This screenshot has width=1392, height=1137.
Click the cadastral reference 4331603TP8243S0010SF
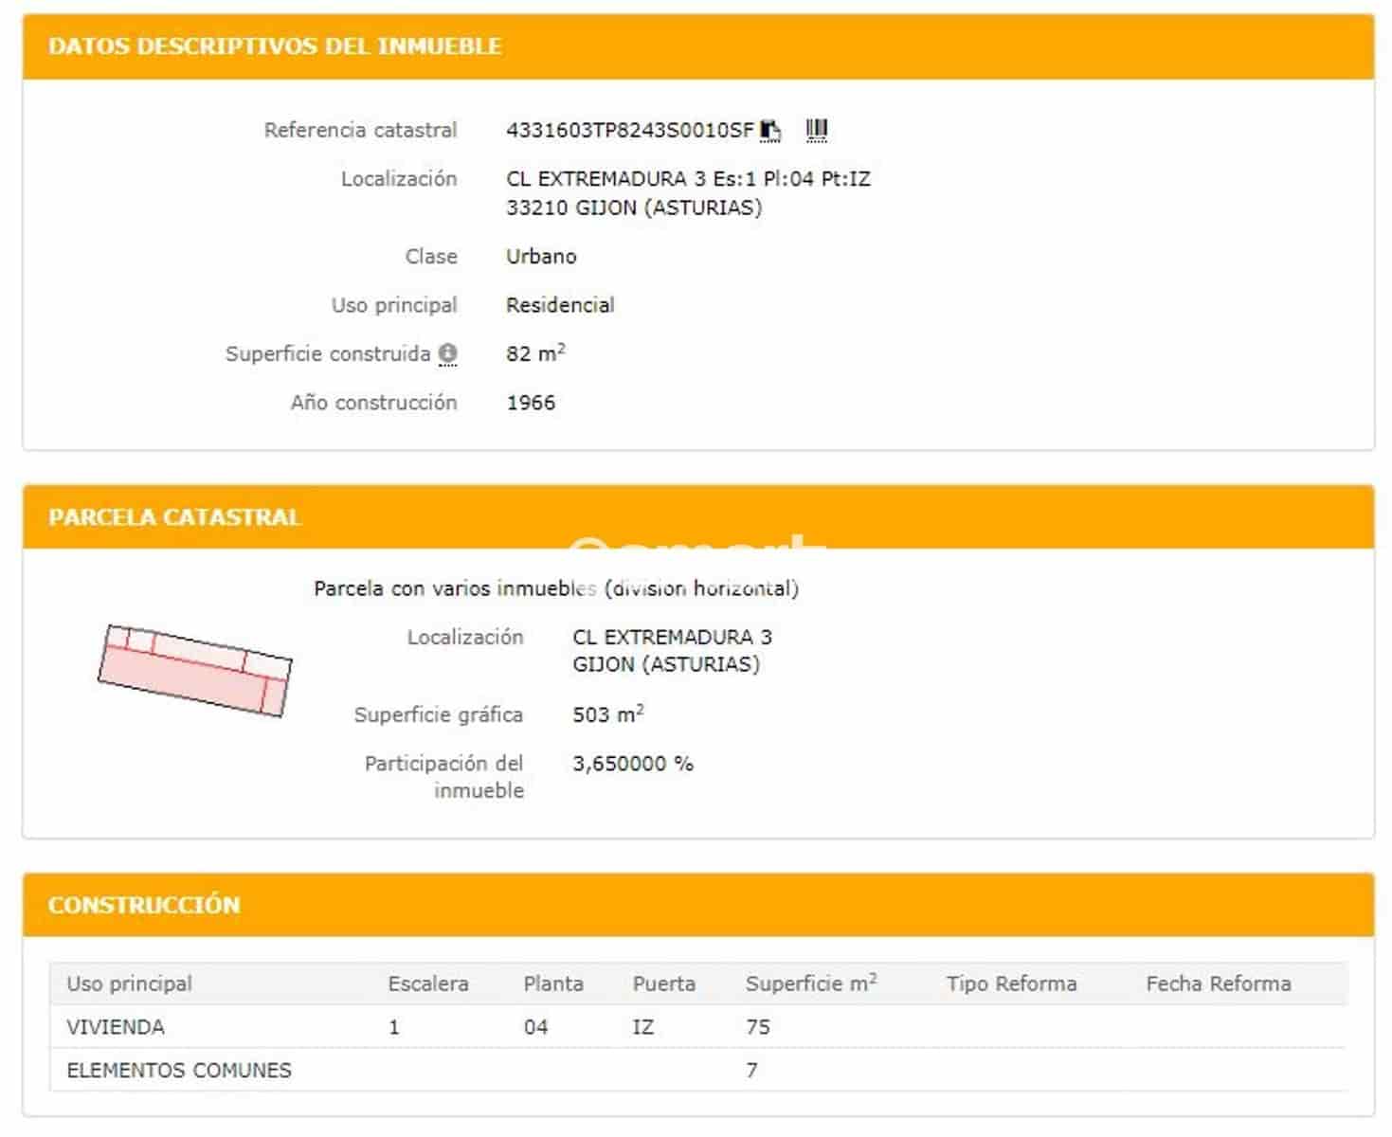click(x=628, y=129)
